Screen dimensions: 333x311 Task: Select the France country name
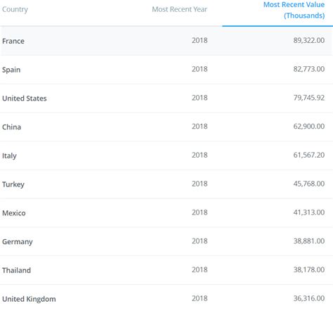(13, 41)
